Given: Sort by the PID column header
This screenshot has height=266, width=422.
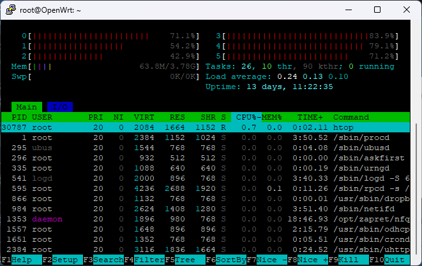Looking at the screenshot, I should coord(19,117).
